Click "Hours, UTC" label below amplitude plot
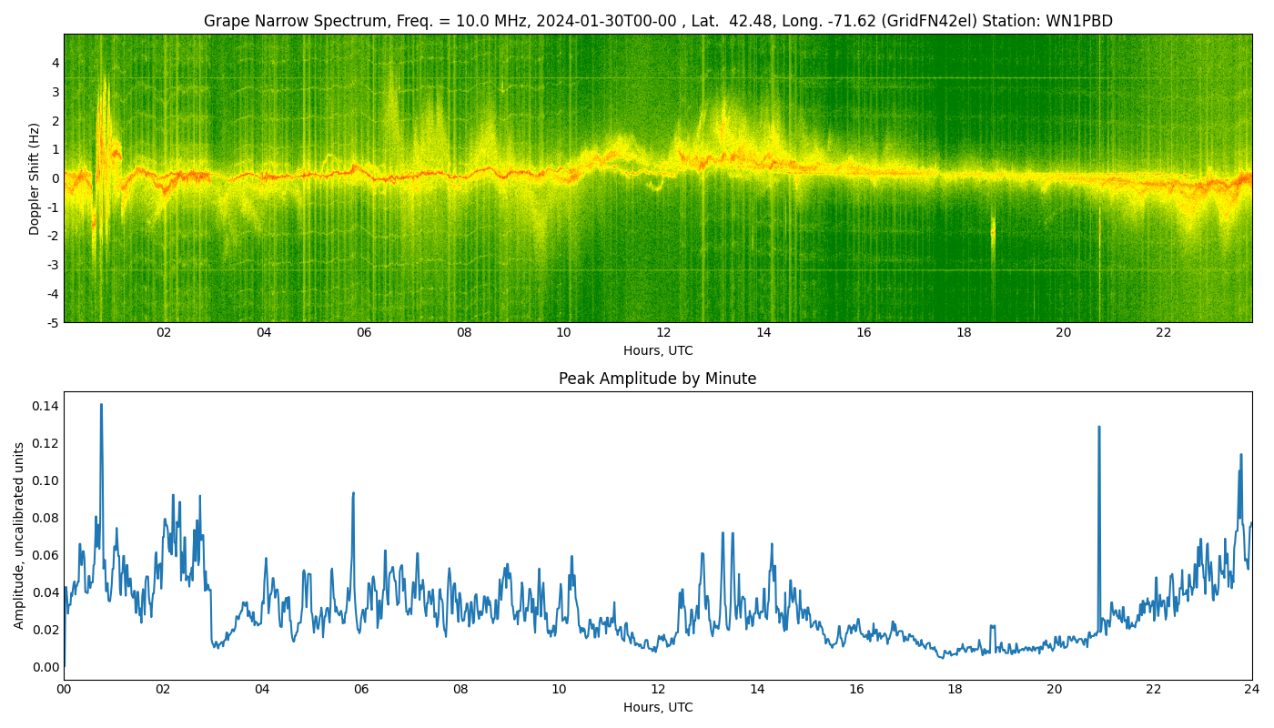Viewport: 1274px width, 728px height. [x=657, y=707]
